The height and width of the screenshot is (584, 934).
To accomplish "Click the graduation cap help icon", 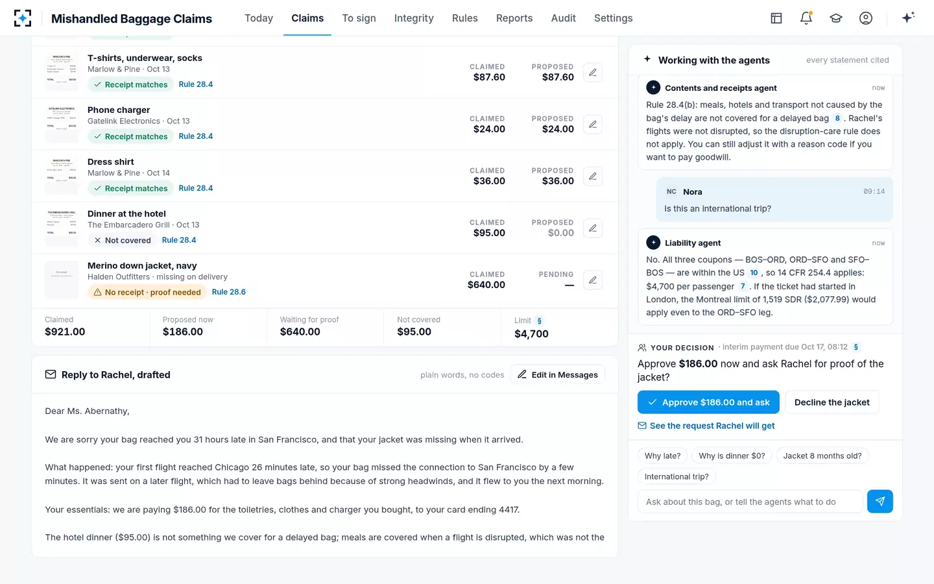I will click(x=836, y=18).
